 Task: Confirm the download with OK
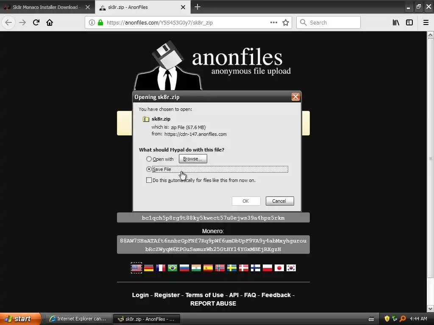pos(246,201)
